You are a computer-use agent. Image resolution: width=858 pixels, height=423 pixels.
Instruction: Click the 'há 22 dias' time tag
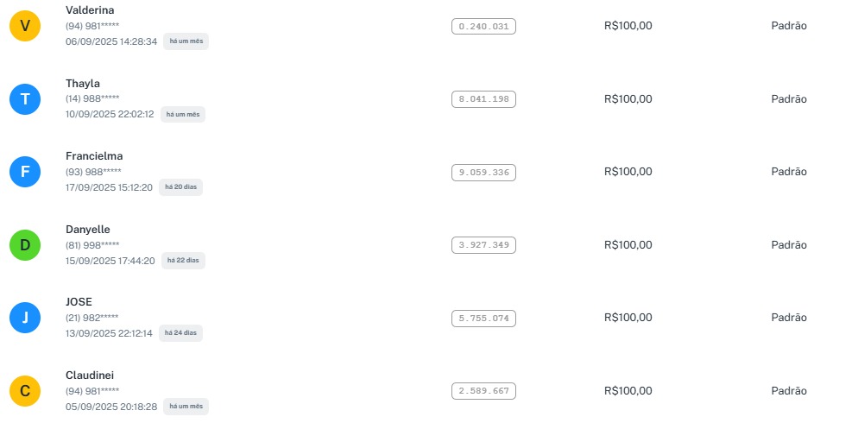point(182,261)
